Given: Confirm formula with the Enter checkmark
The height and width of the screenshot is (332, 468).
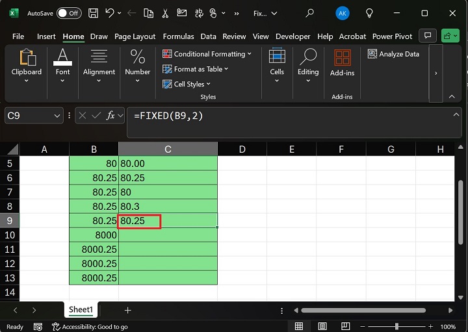Looking at the screenshot, I should (96, 116).
